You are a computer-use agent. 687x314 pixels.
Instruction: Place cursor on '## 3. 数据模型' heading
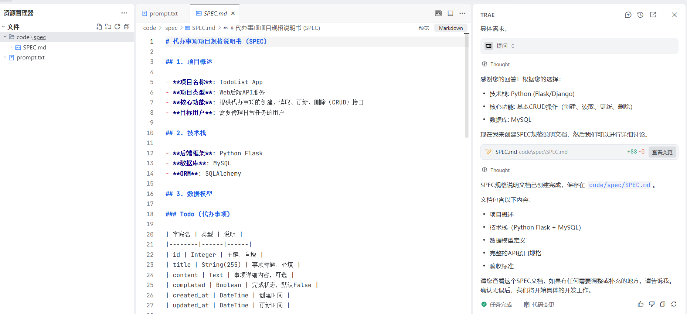pos(189,194)
